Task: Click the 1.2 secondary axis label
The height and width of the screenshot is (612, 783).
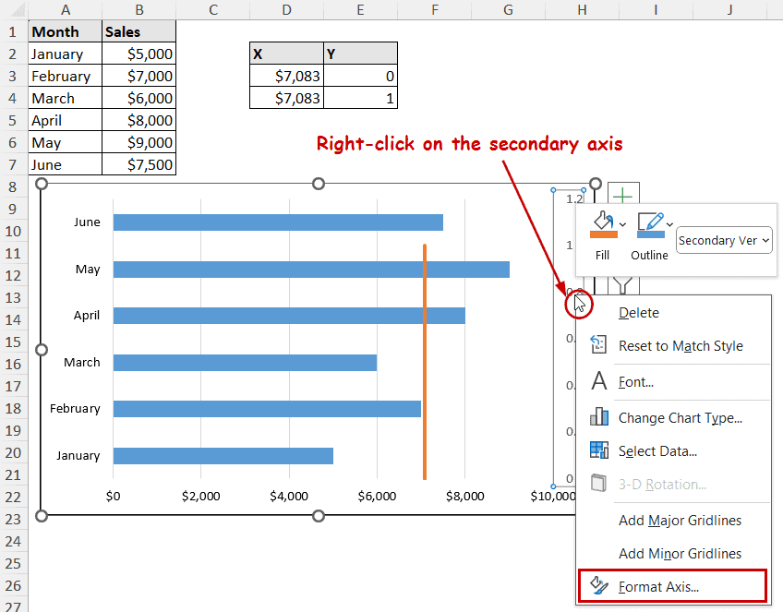Action: [x=574, y=198]
